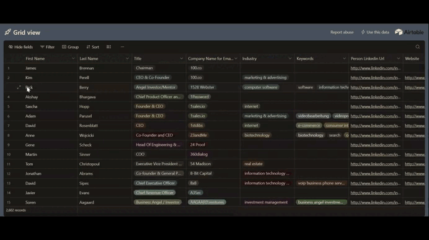Image resolution: width=429 pixels, height=240 pixels.
Task: Open Company Name for Email column dropdown
Action: tap(236, 58)
